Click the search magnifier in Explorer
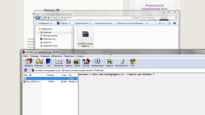The width and height of the screenshot is (205, 115). 176,18
